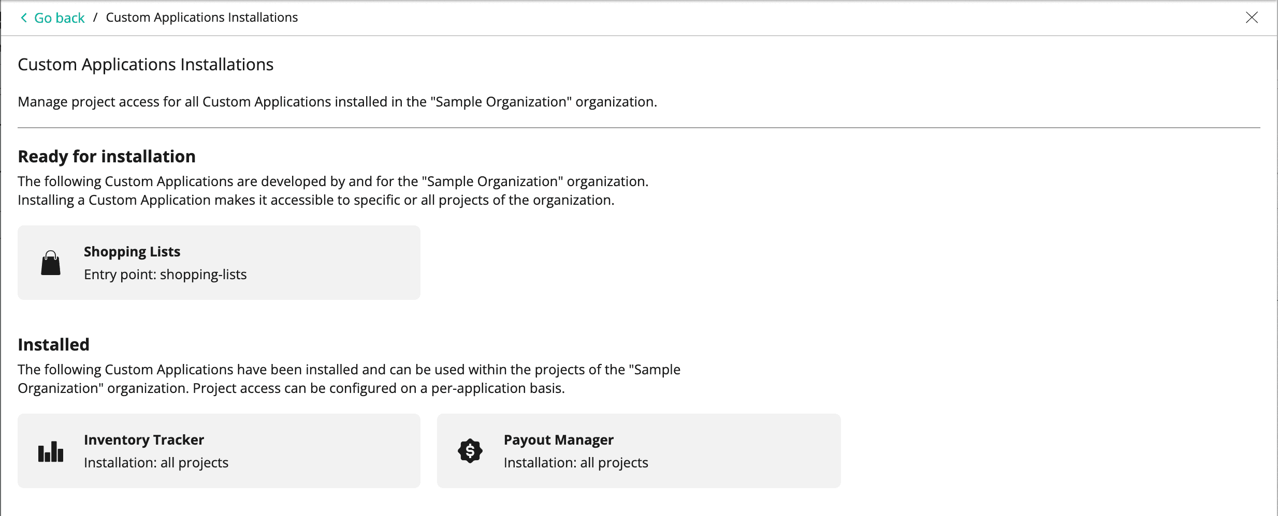Click the "Entry point: shopping-lists" text
Viewport: 1278px width, 516px height.
(165, 275)
